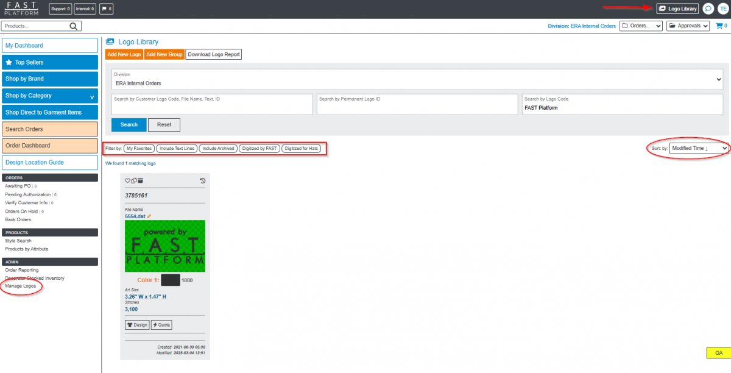The width and height of the screenshot is (731, 373).
Task: Open Top Sellers in sidebar
Action: click(x=50, y=62)
